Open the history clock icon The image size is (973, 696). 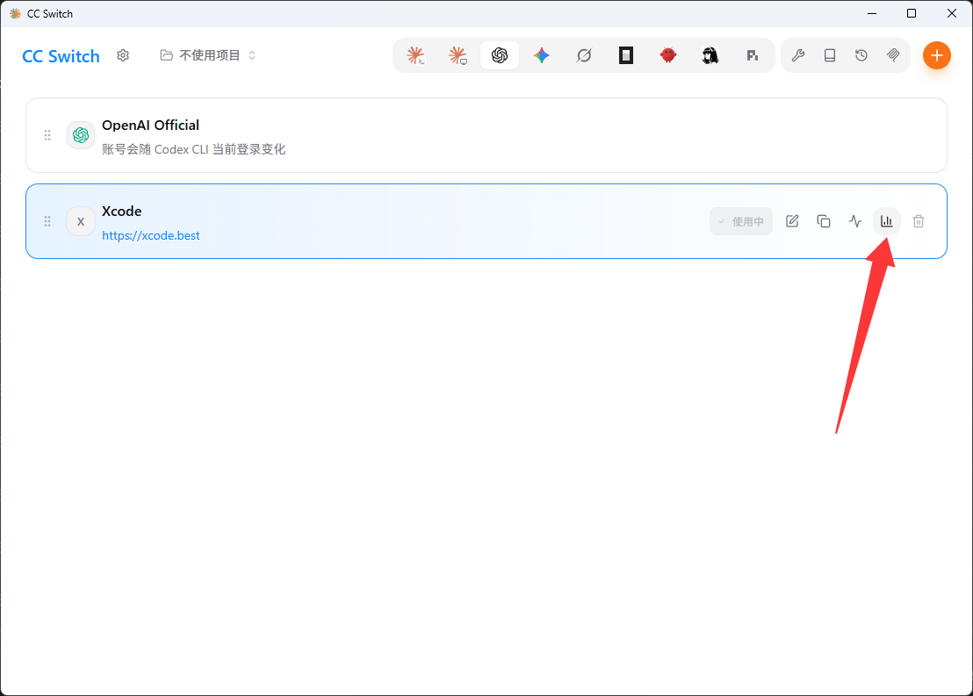861,56
